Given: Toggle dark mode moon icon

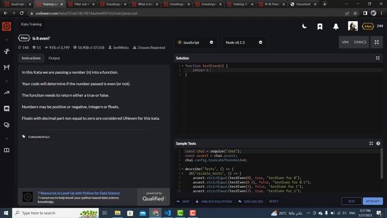Looking at the screenshot, I should click(x=304, y=26).
